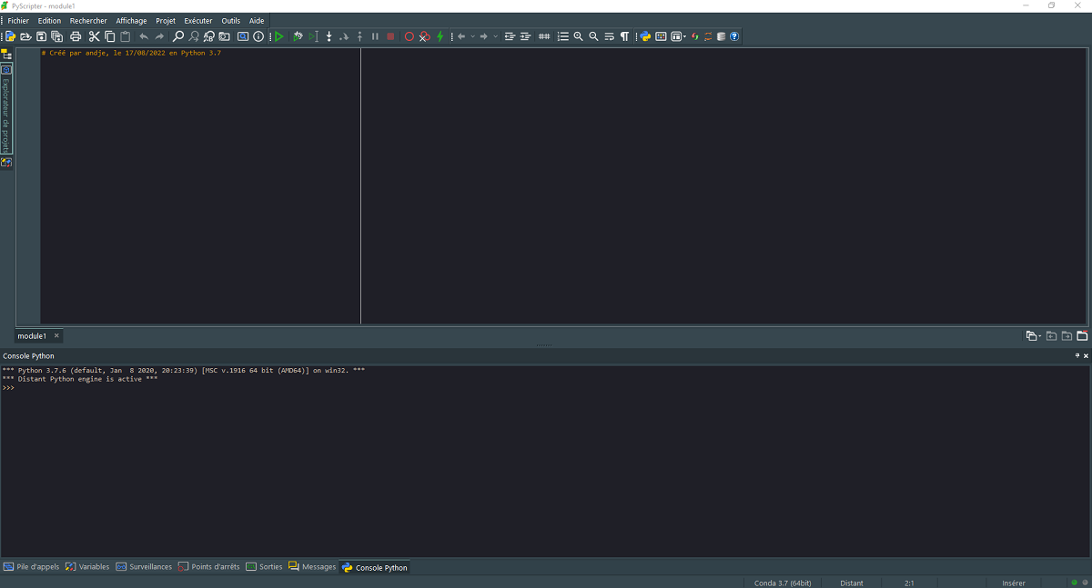Open the Exécuter menu
The image size is (1092, 588).
point(197,21)
